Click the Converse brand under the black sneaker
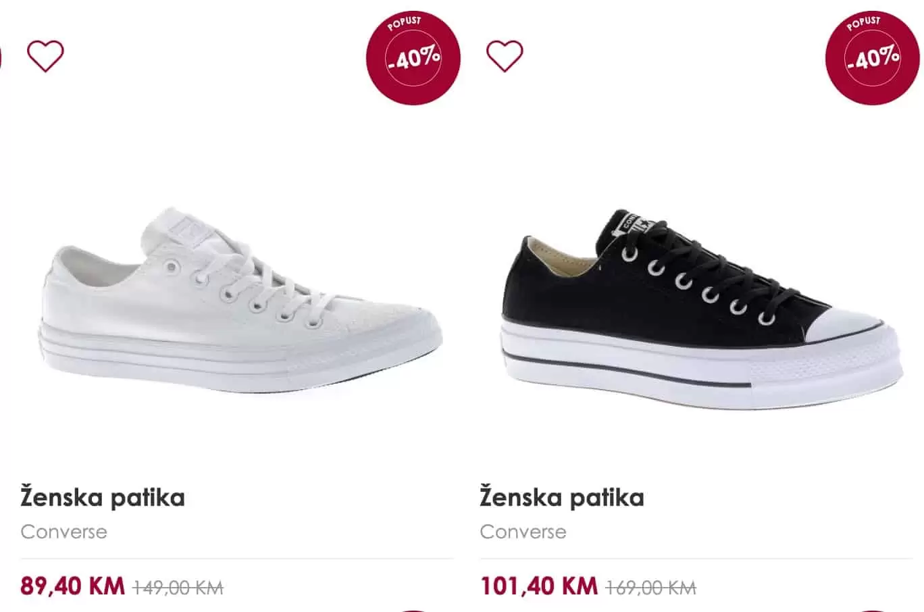This screenshot has width=924, height=612. (523, 532)
